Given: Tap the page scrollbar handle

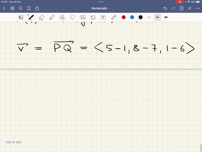Looking at the screenshot, I should 201,148.
